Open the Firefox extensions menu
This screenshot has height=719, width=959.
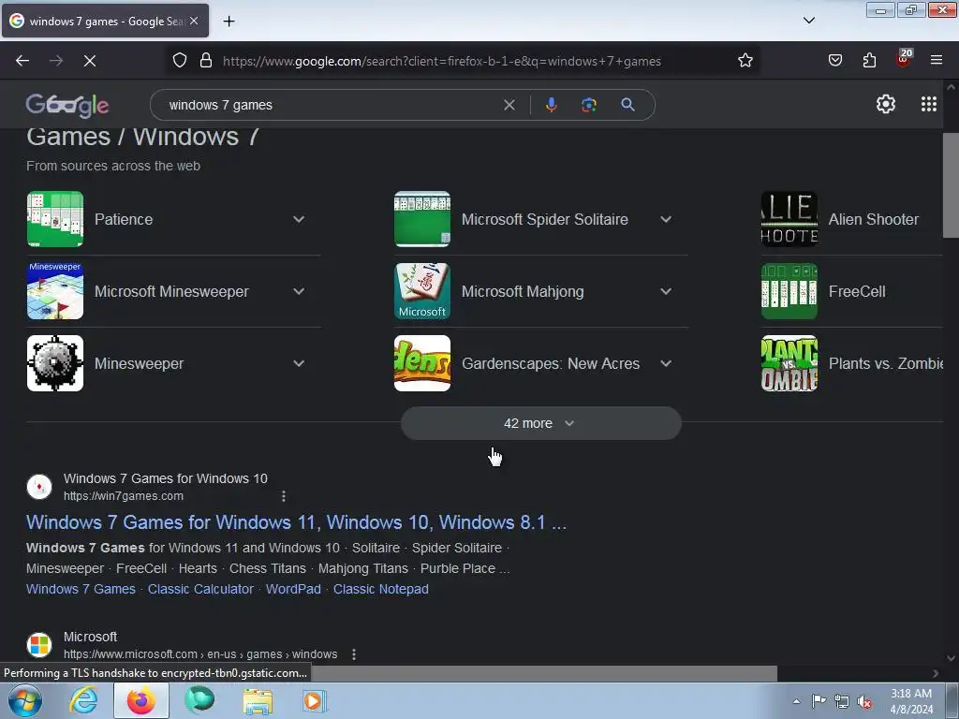[x=869, y=61]
